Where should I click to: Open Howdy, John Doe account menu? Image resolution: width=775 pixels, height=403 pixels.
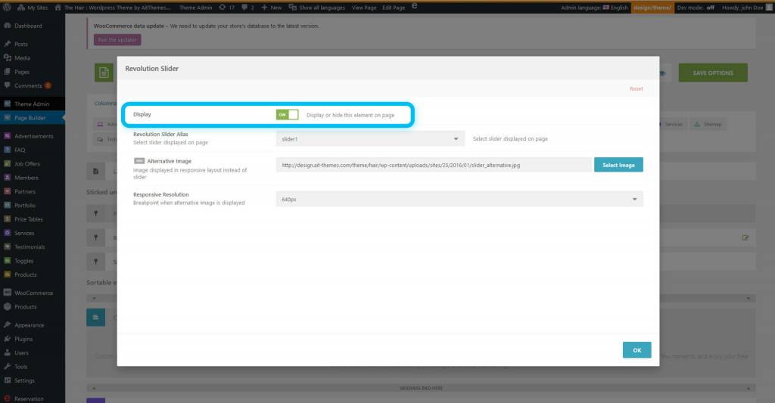[x=747, y=8]
